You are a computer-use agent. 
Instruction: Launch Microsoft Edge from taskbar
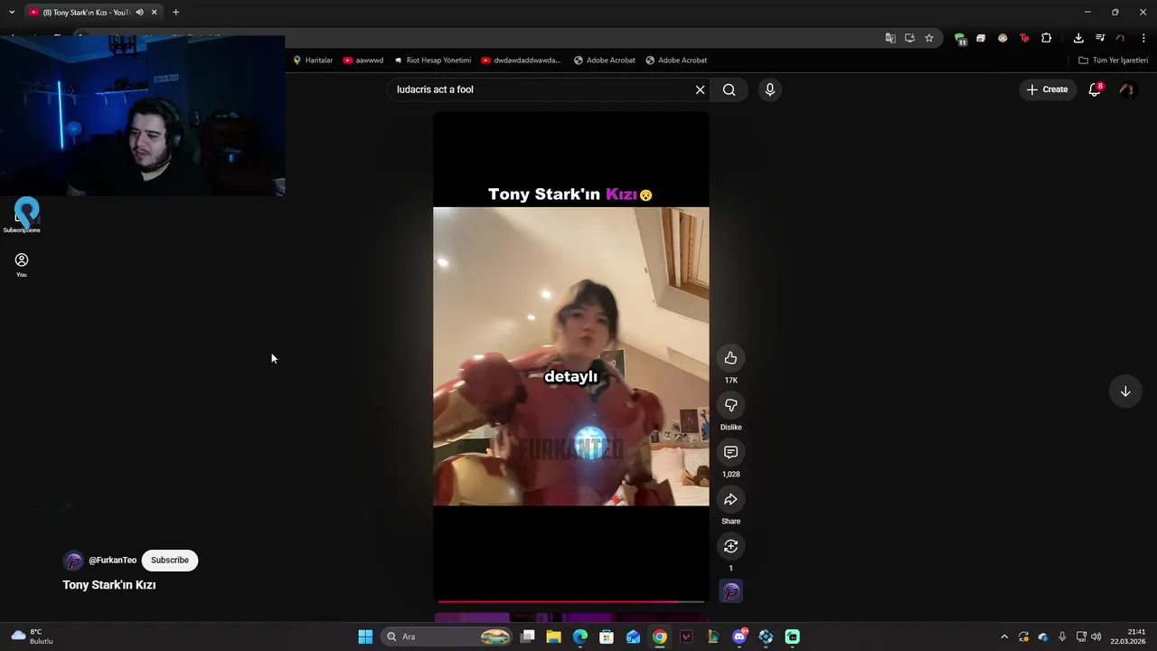click(x=580, y=637)
